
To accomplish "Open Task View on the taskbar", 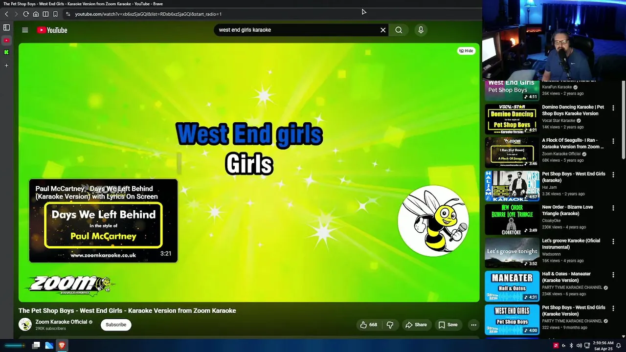I will [36, 346].
